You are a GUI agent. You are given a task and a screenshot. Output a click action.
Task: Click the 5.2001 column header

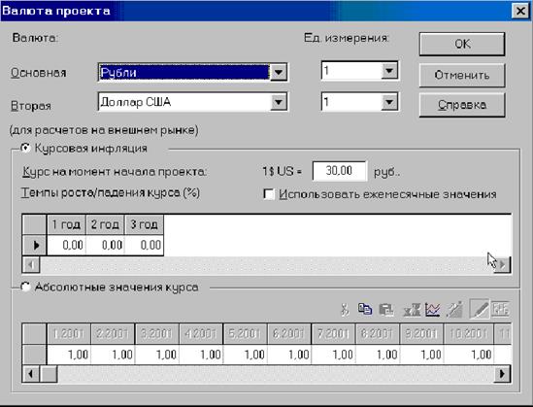coord(246,334)
